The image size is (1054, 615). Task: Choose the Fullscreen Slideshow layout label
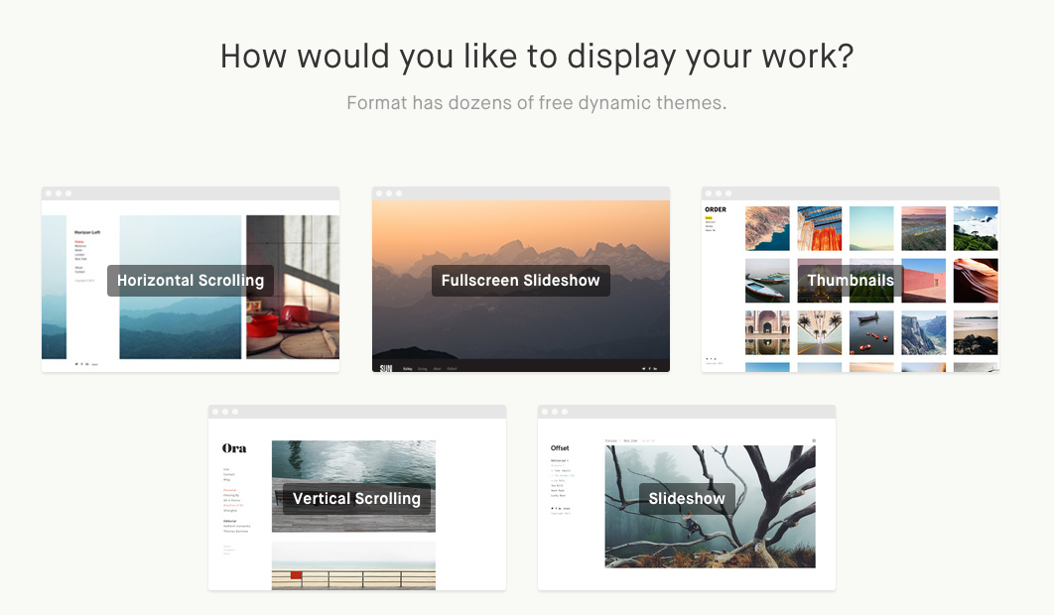[520, 281]
